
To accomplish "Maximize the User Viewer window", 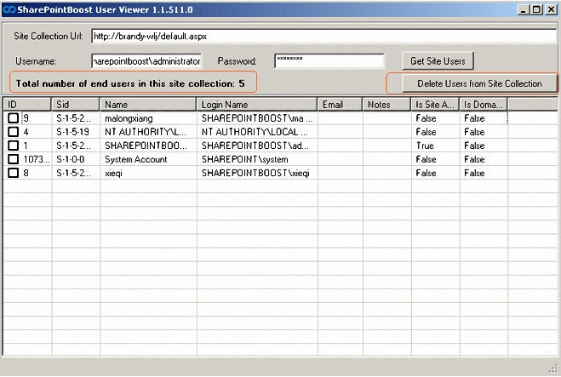I will click(536, 9).
